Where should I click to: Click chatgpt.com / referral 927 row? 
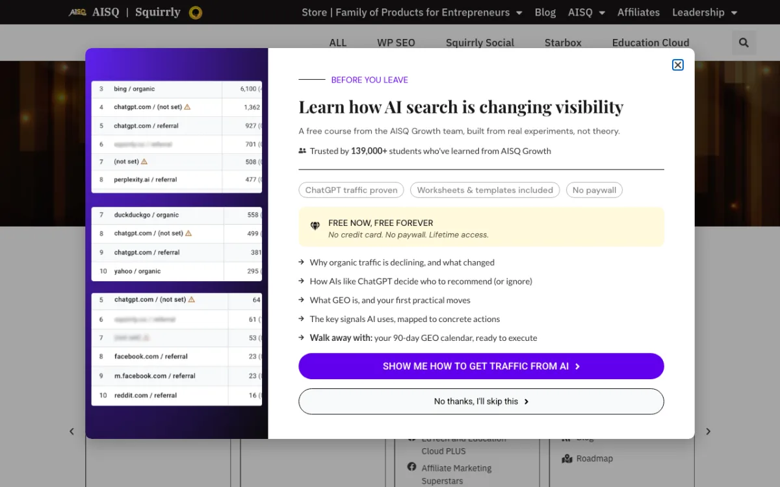point(177,126)
